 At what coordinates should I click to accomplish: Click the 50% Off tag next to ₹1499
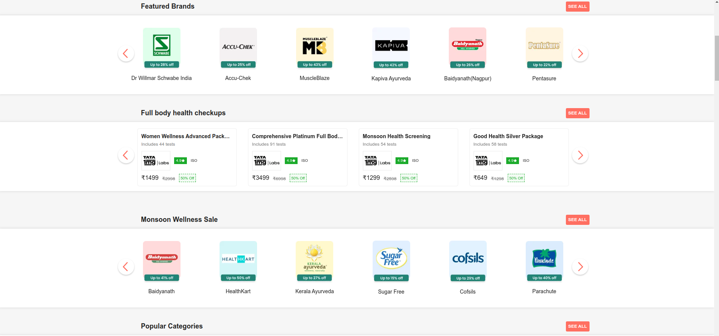[x=187, y=178]
